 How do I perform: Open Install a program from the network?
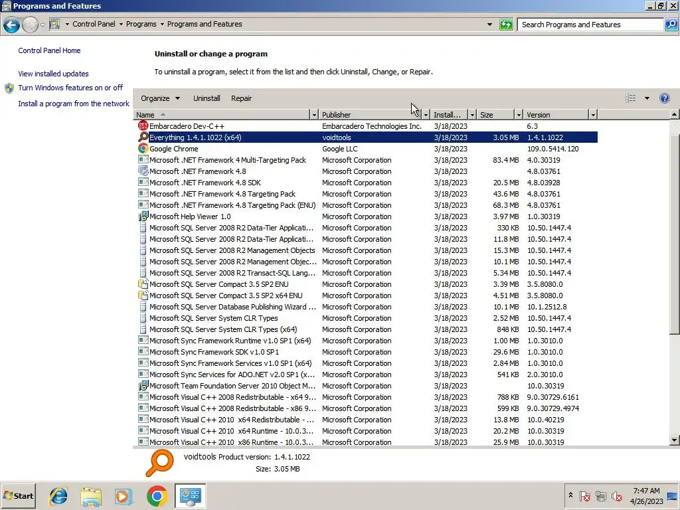click(x=74, y=104)
